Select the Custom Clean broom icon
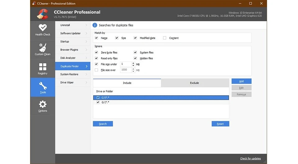Screen dimensions: 298x164 click(x=43, y=47)
